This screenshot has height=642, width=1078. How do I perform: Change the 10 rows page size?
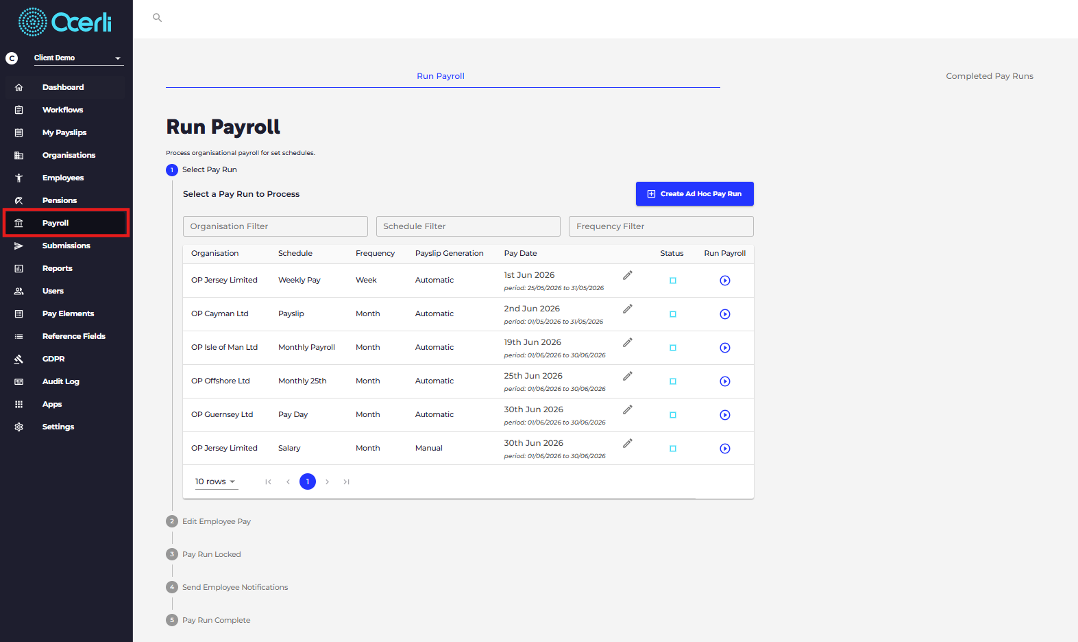215,481
